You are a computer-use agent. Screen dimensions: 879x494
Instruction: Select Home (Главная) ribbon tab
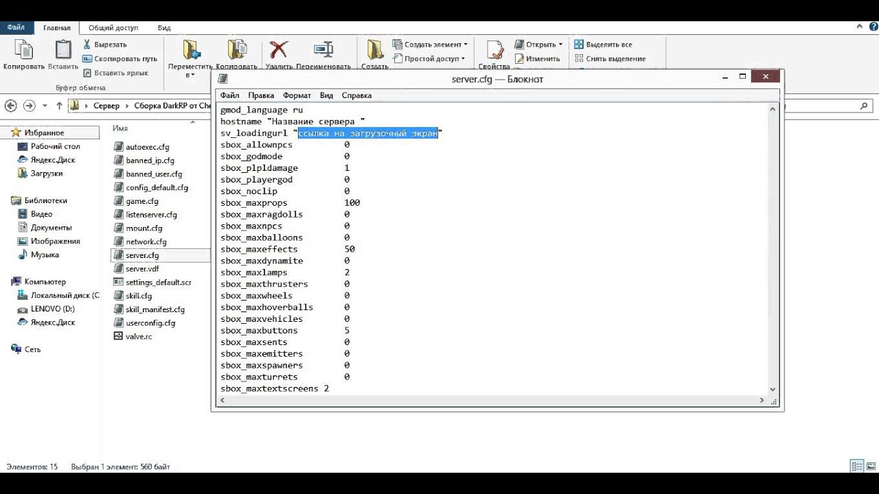(x=57, y=27)
